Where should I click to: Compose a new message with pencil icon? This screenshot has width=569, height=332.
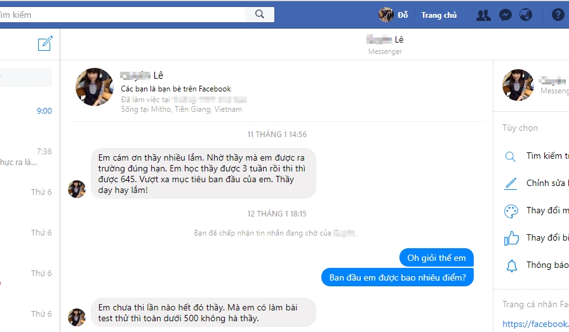[45, 43]
